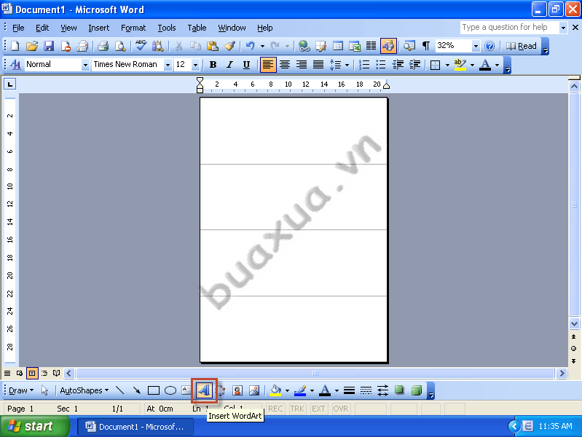Toggle Bold formatting
This screenshot has width=582, height=437.
tap(213, 65)
